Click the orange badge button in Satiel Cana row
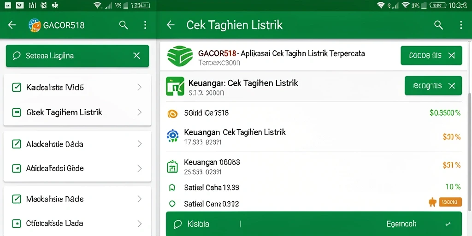The width and height of the screenshot is (472, 236). (450, 202)
